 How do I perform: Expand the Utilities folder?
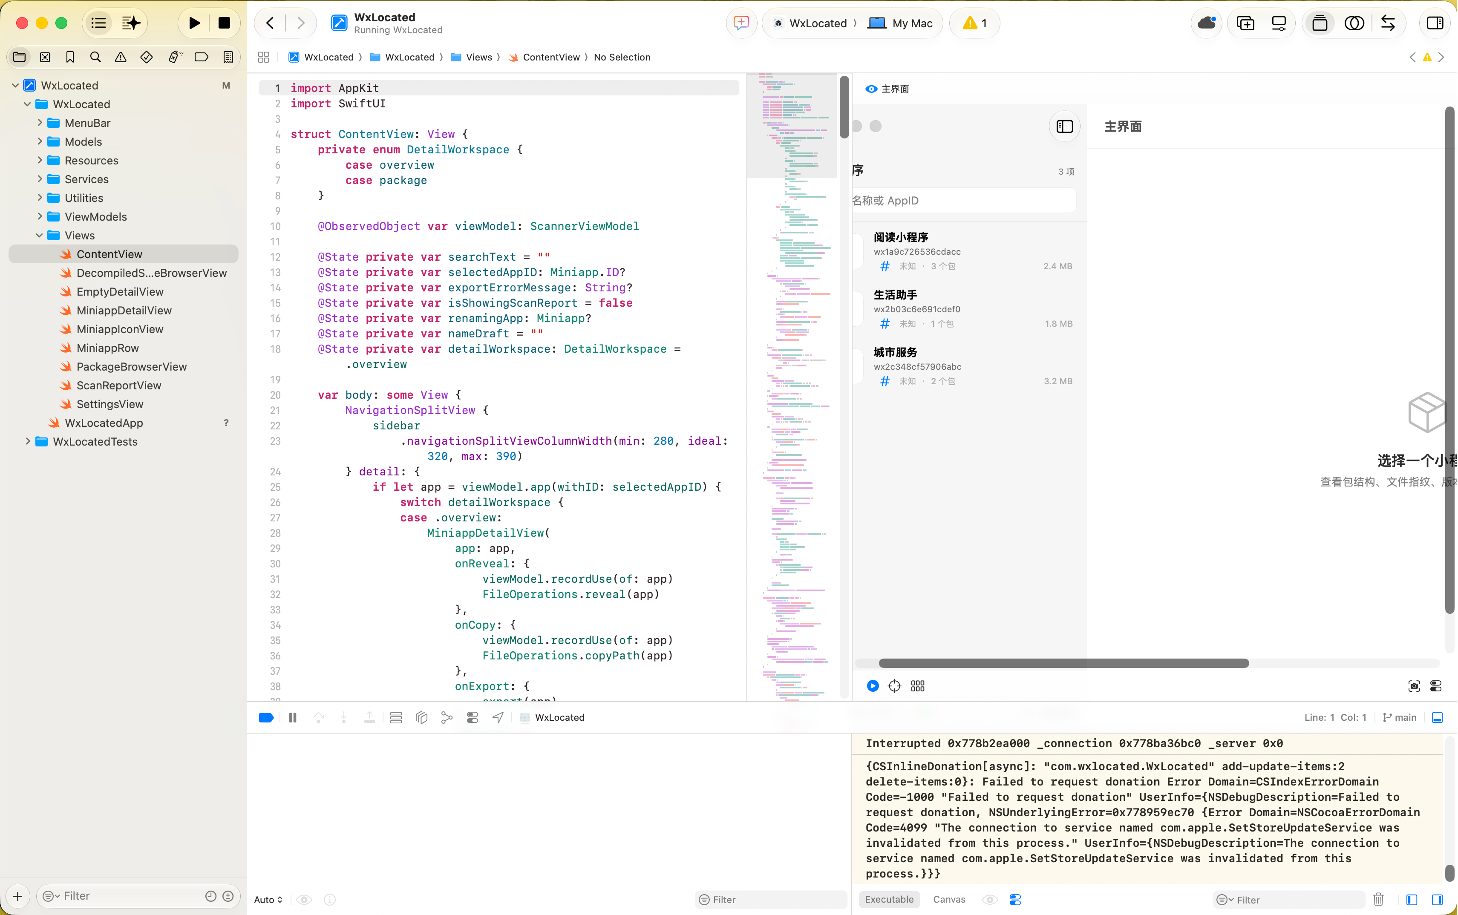coord(40,198)
